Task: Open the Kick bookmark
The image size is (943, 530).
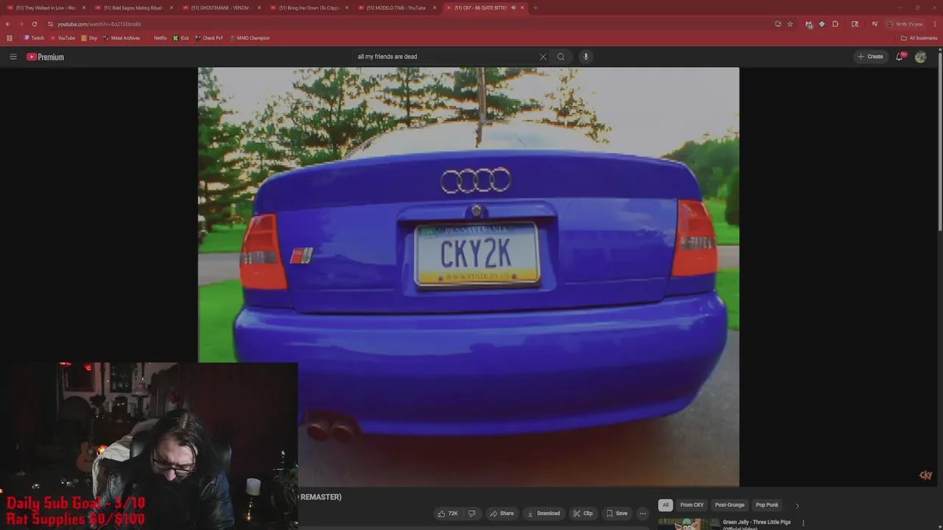Action: click(x=180, y=38)
